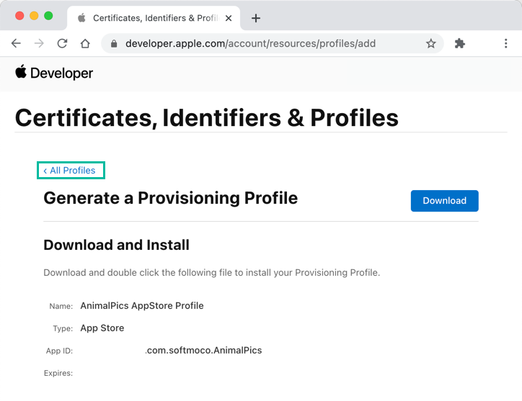Reload the page with the refresh icon
Viewport: 522px width, 401px height.
62,44
